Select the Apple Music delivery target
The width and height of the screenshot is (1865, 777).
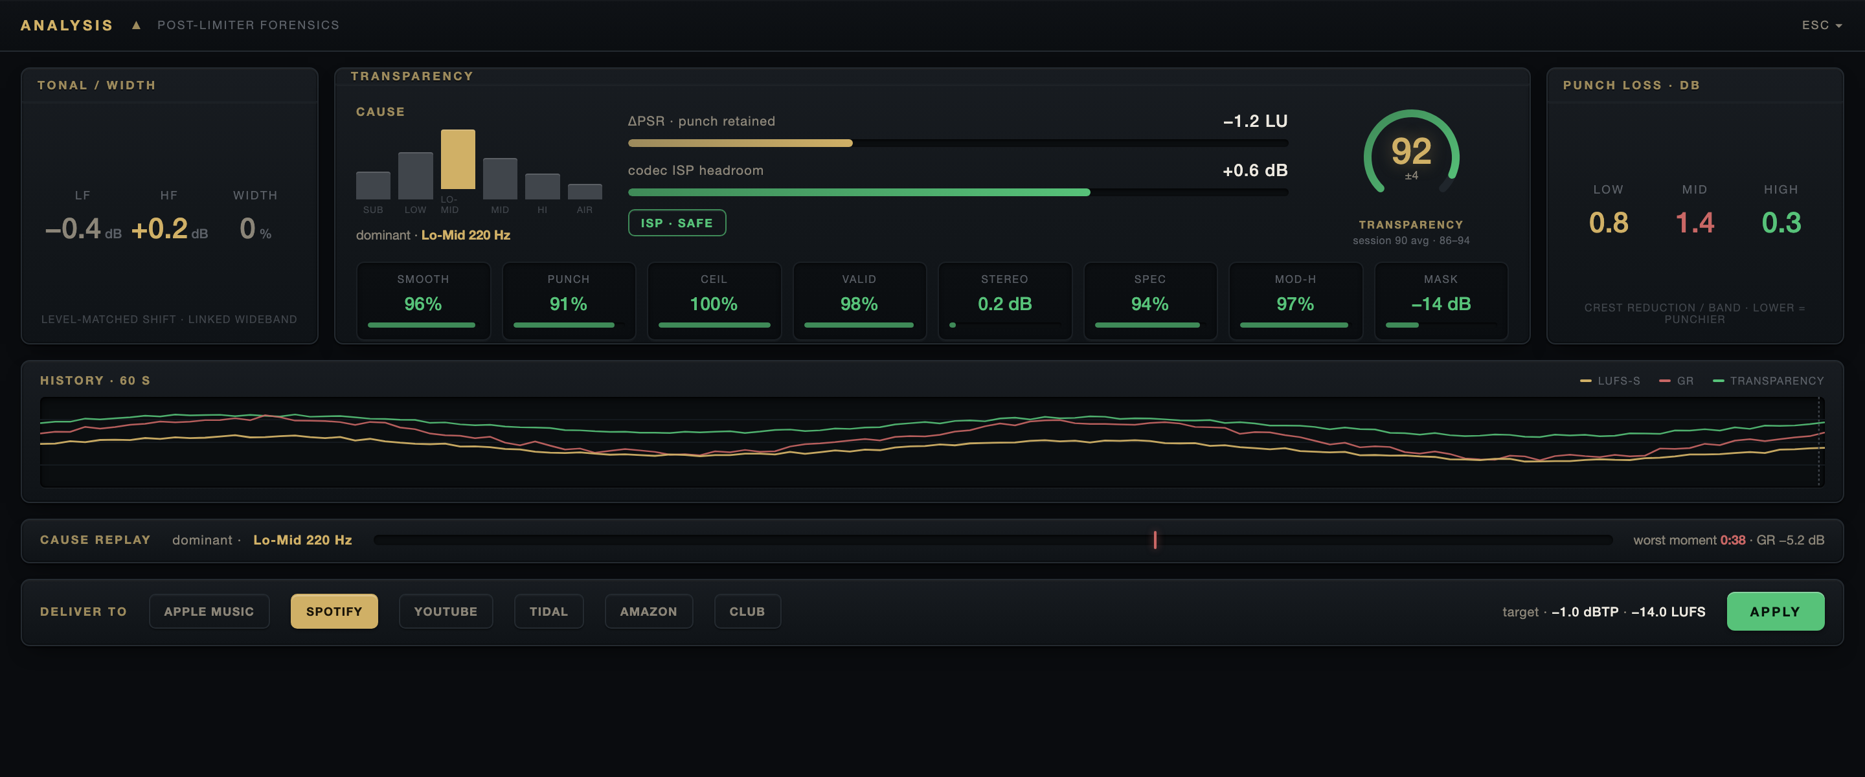[209, 611]
